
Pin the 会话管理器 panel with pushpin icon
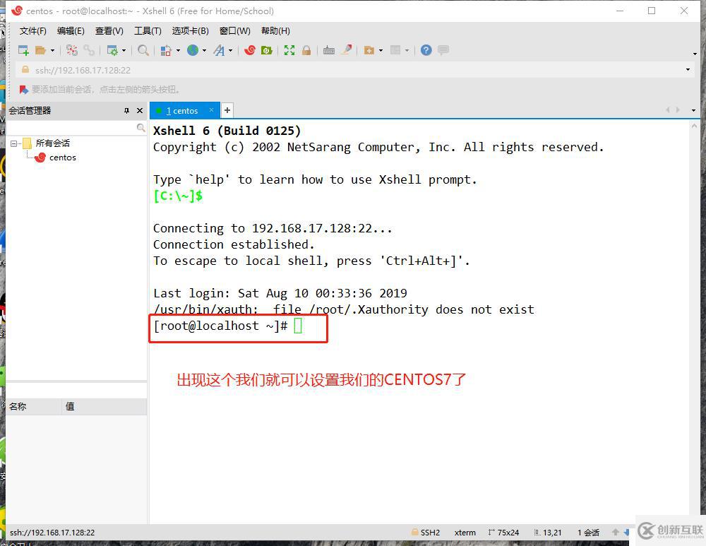click(x=126, y=111)
